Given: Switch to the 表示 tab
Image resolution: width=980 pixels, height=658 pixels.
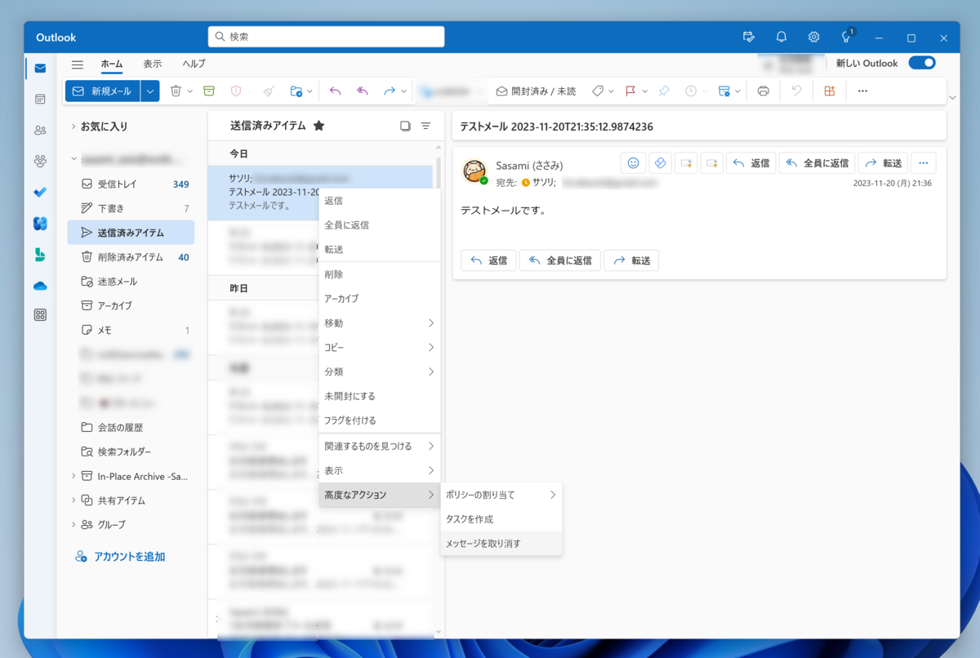Looking at the screenshot, I should (153, 64).
